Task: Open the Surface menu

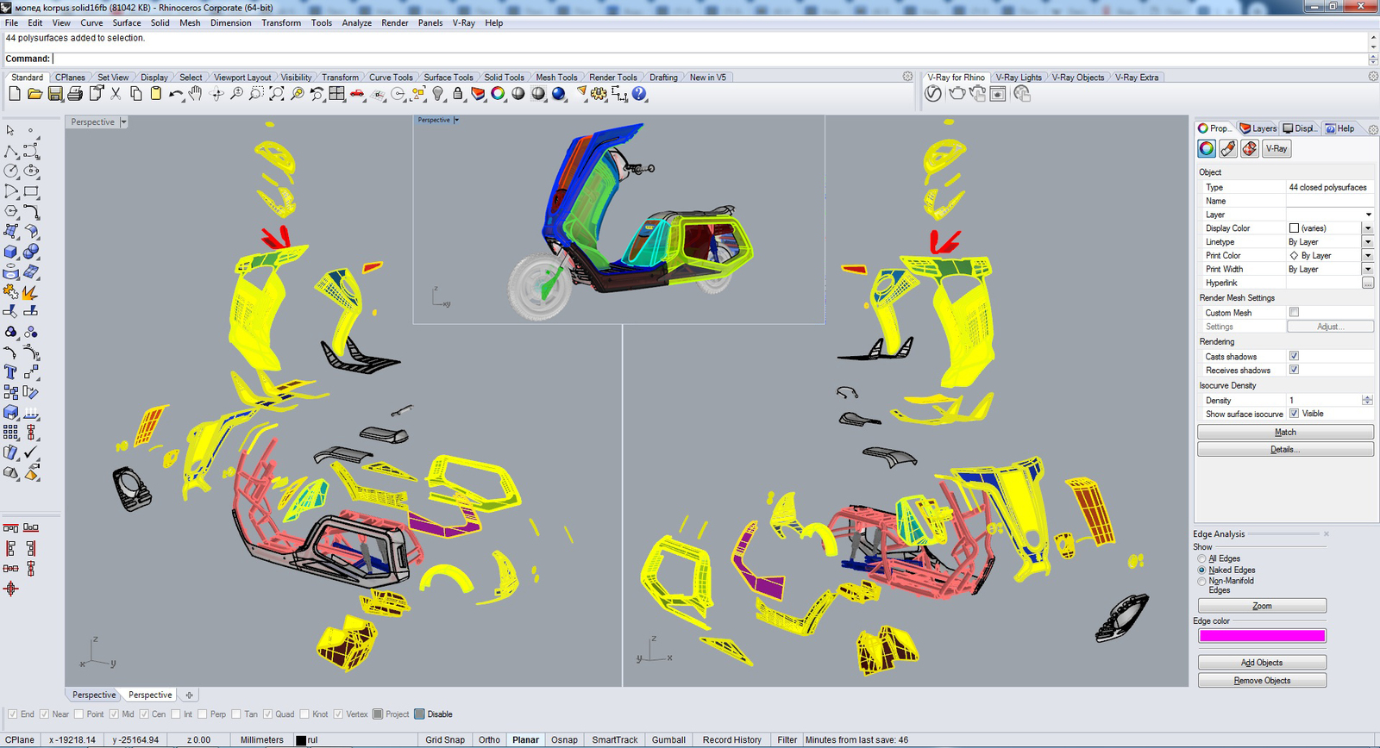Action: click(127, 23)
